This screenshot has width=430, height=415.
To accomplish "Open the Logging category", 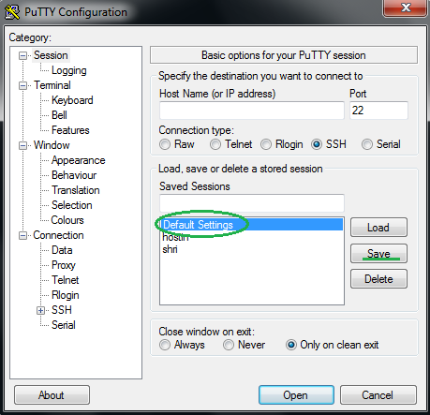I will point(69,70).
